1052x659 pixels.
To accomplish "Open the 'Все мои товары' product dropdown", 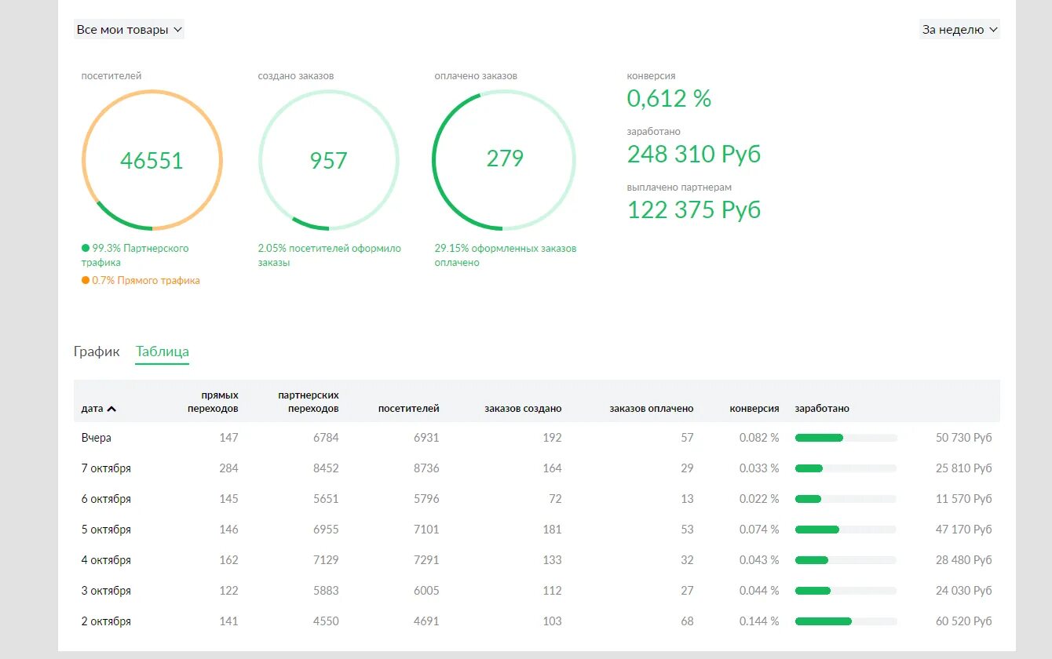I will click(129, 30).
